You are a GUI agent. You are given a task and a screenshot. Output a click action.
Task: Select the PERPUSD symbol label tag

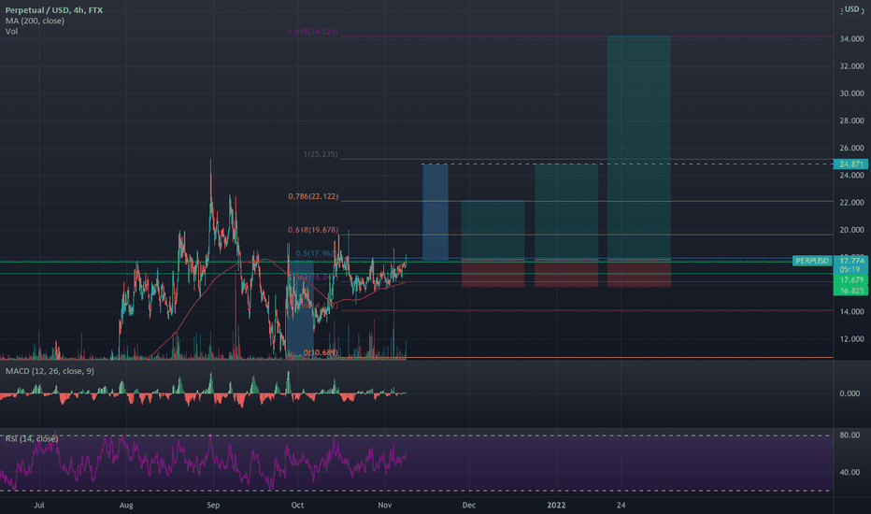[x=811, y=261]
